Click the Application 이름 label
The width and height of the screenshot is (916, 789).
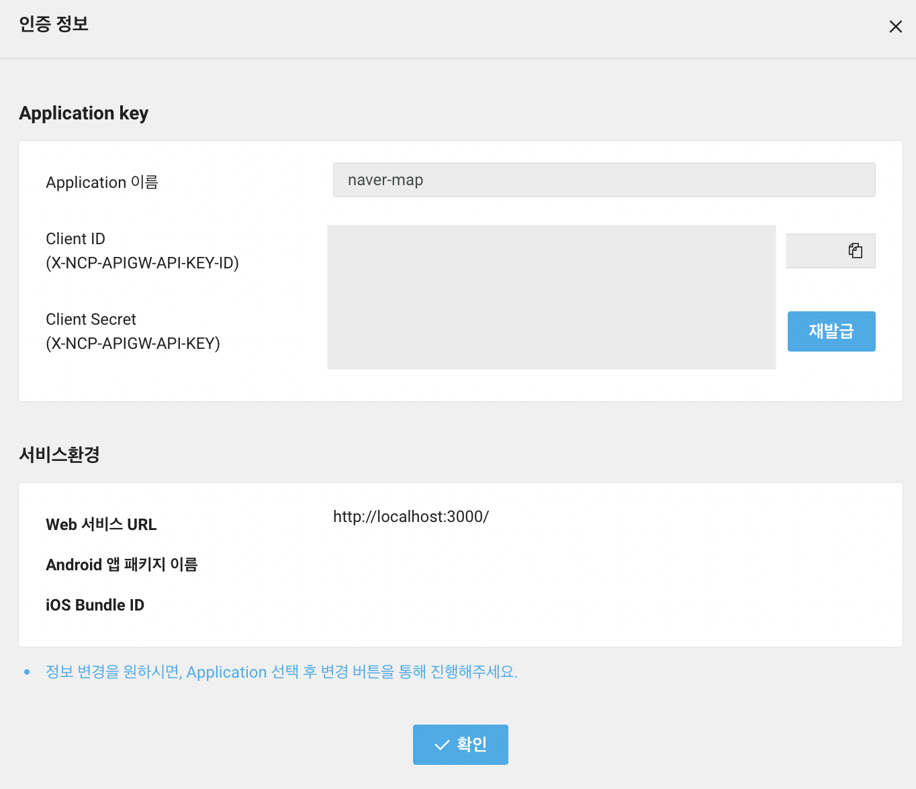coord(102,182)
